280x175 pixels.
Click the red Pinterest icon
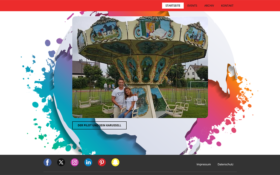pos(102,162)
